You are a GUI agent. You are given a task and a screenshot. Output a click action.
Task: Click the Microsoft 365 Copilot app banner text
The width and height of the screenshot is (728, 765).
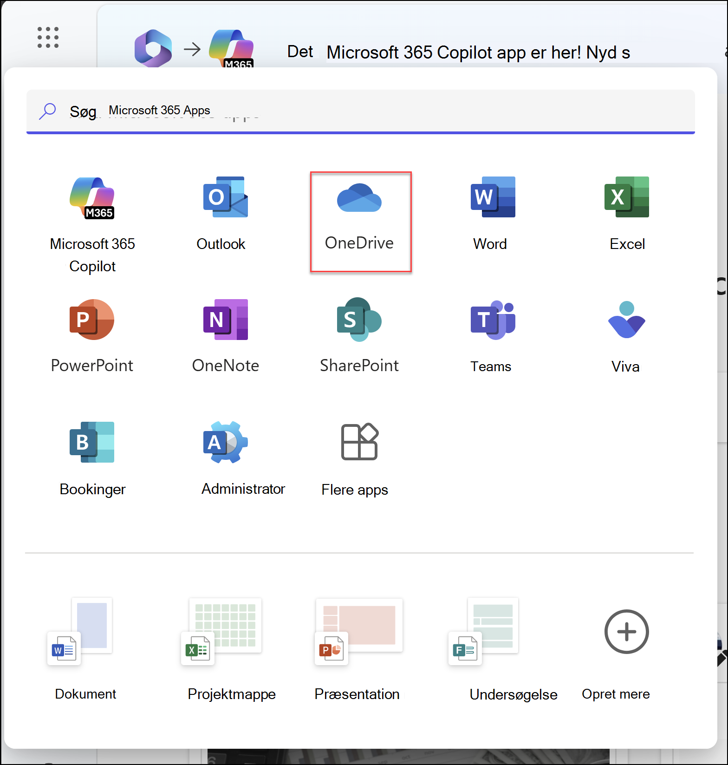pyautogui.click(x=478, y=52)
